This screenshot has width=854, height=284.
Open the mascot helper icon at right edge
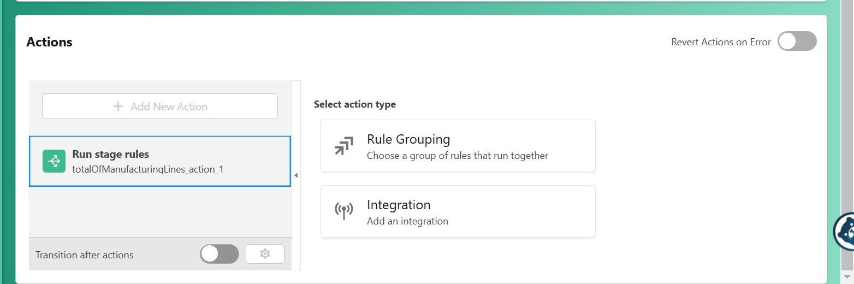(844, 231)
